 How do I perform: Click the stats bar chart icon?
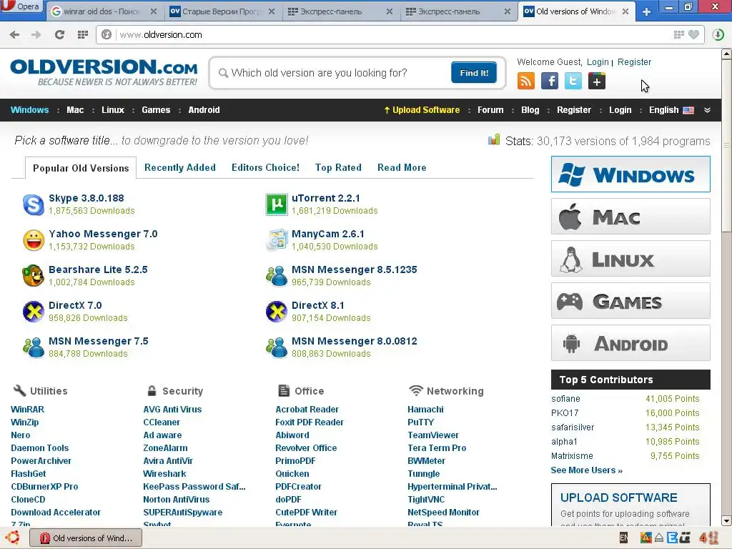[494, 139]
